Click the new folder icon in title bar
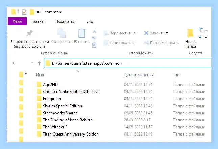The image size is (218, 149). 32,12
